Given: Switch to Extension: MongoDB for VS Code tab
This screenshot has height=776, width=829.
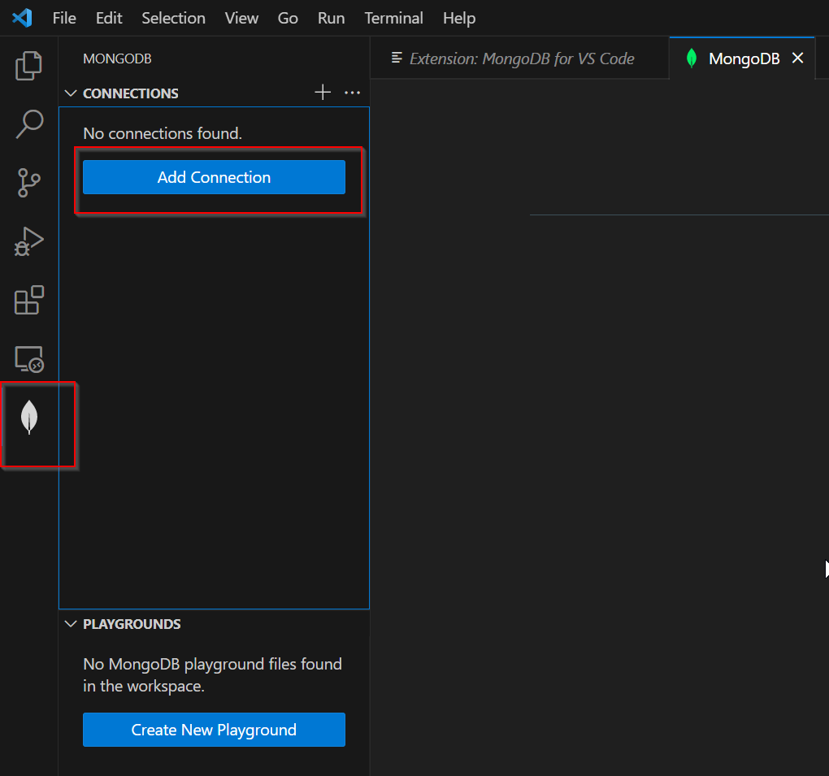Looking at the screenshot, I should [x=519, y=59].
